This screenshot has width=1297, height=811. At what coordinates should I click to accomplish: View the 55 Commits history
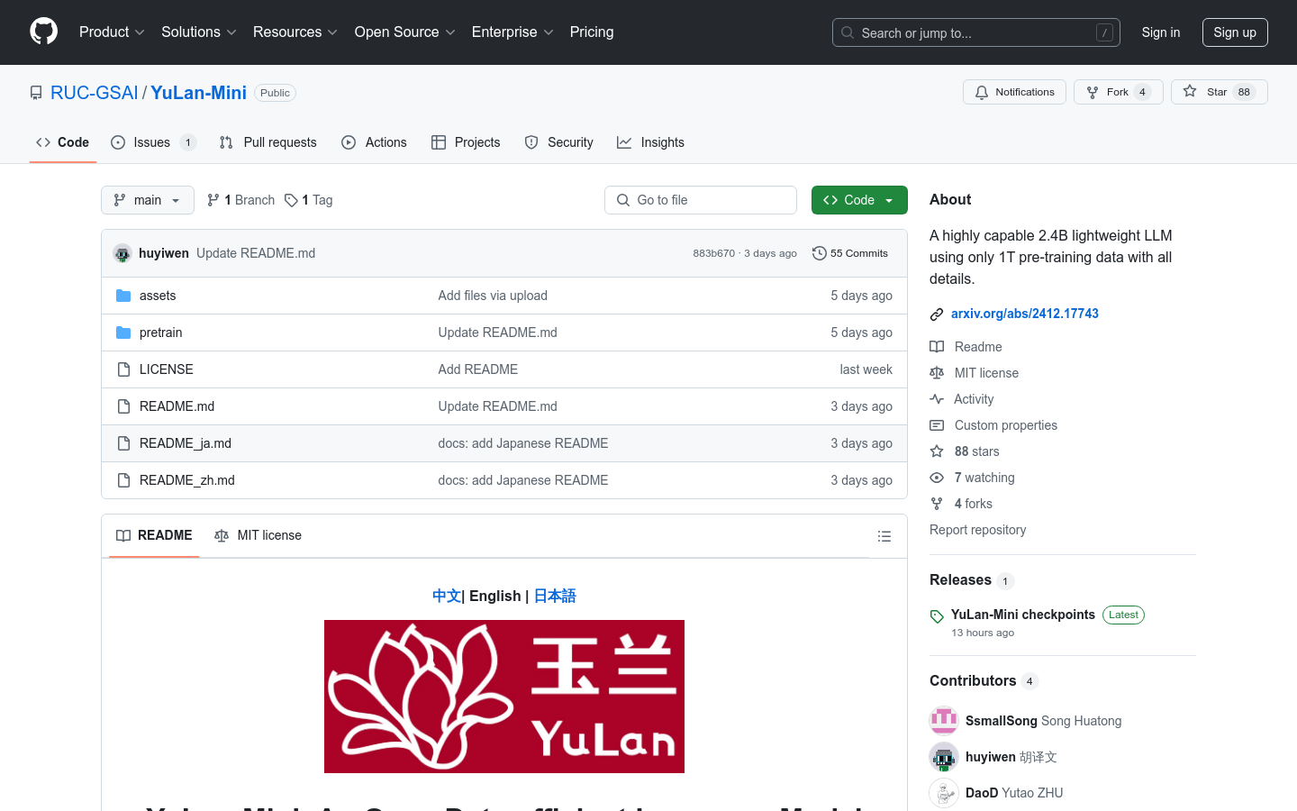pyautogui.click(x=850, y=253)
